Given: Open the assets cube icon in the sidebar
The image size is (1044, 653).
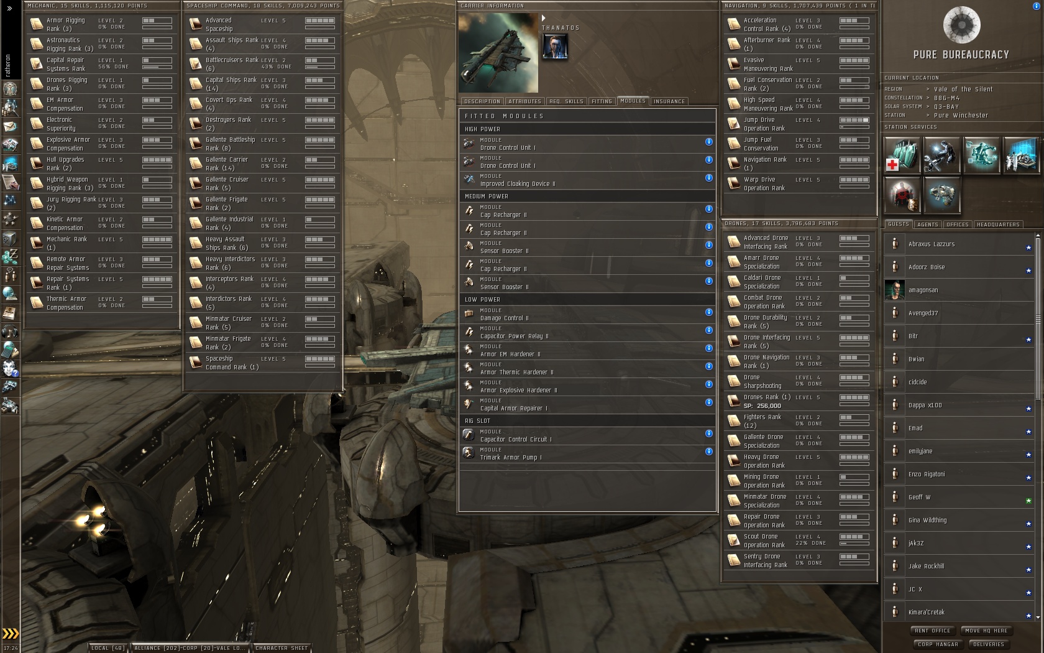Looking at the screenshot, I should (10, 238).
